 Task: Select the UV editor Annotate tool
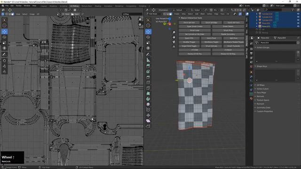tap(4, 54)
